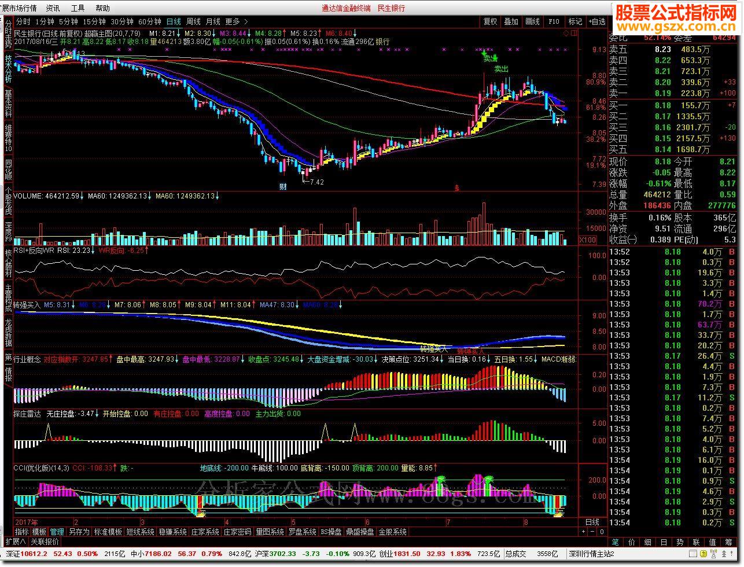The height and width of the screenshot is (567, 744).
Task: Open the 龙虎数据 side panel tab
Action: click(x=8, y=333)
